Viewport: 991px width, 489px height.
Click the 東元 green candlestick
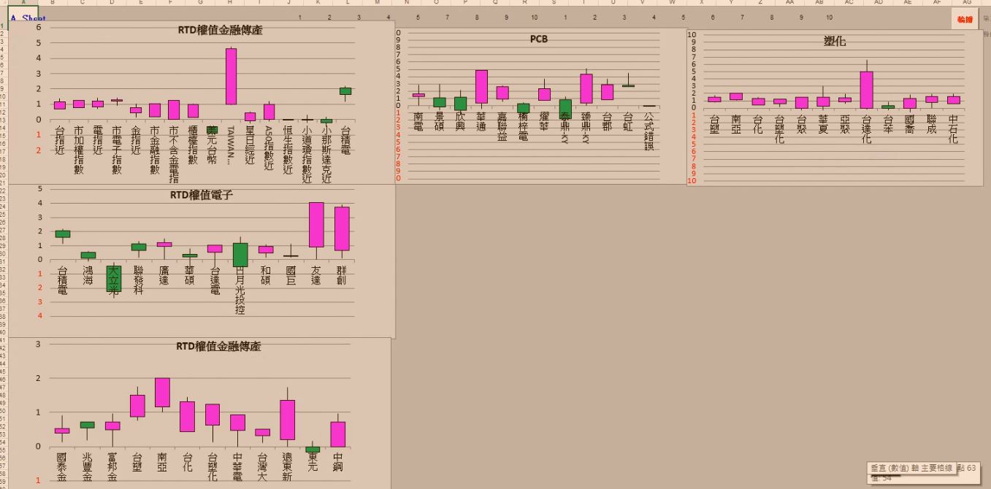[x=313, y=450]
